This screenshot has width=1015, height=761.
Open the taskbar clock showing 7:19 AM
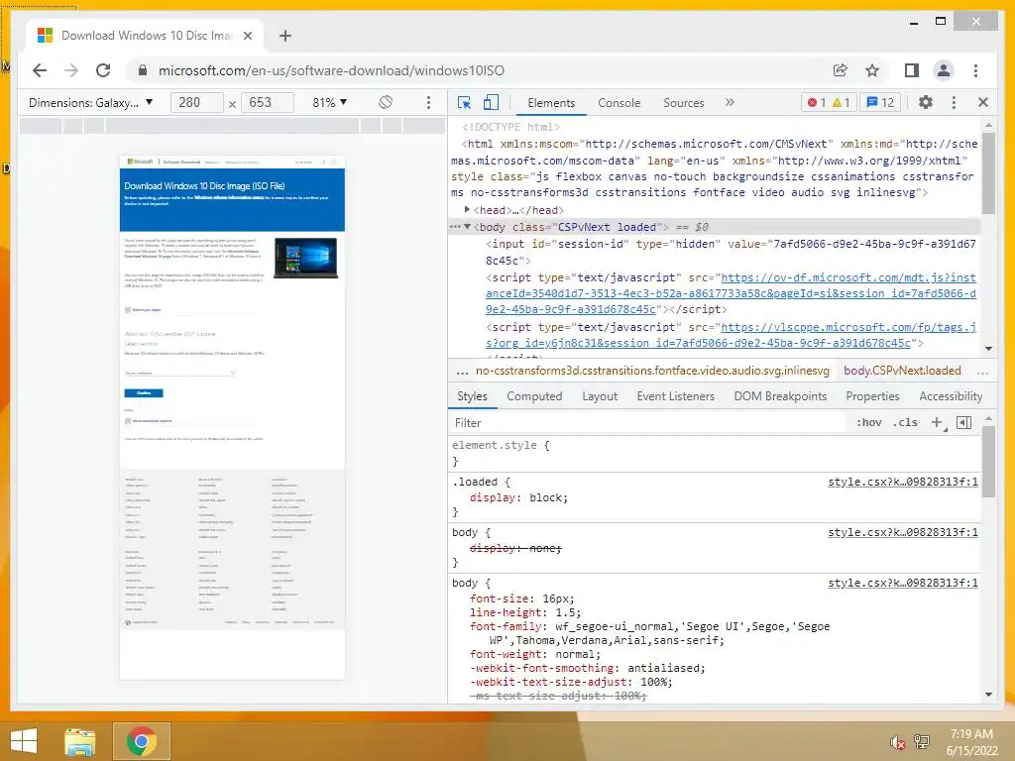(x=971, y=742)
